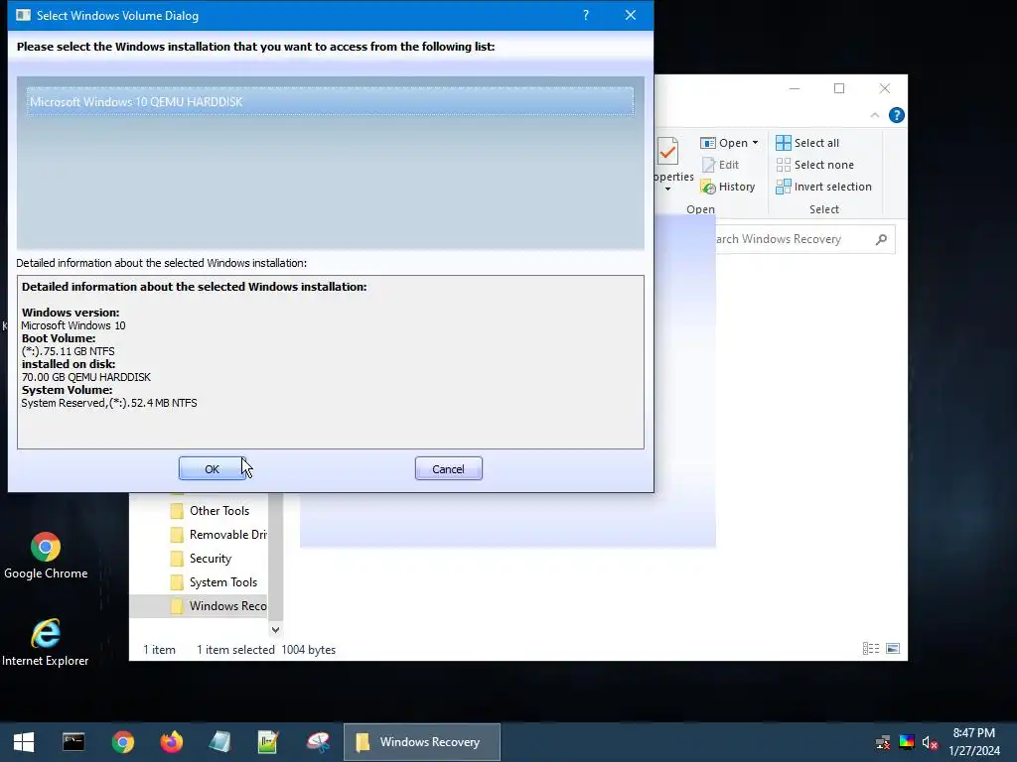The height and width of the screenshot is (762, 1017).
Task: Click '1 item selected 1004 bytes' status text
Action: click(x=266, y=649)
